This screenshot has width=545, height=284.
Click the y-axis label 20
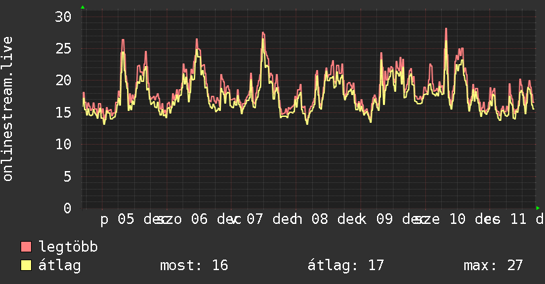click(x=63, y=81)
